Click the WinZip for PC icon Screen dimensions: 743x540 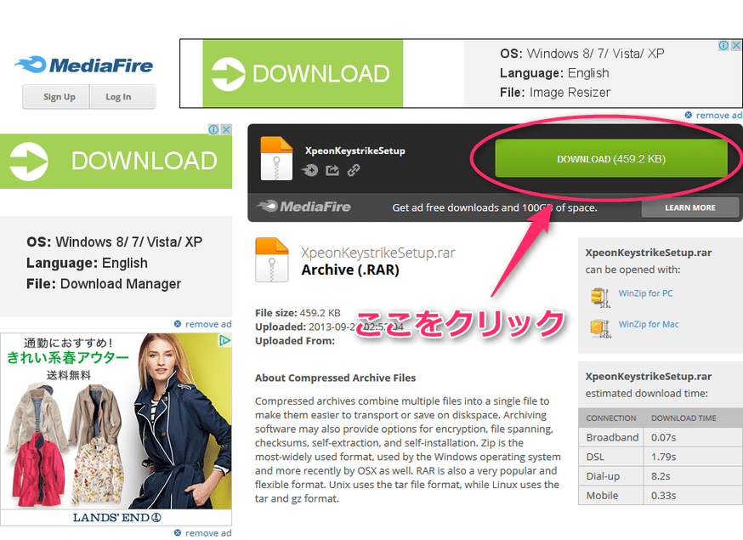pos(600,297)
